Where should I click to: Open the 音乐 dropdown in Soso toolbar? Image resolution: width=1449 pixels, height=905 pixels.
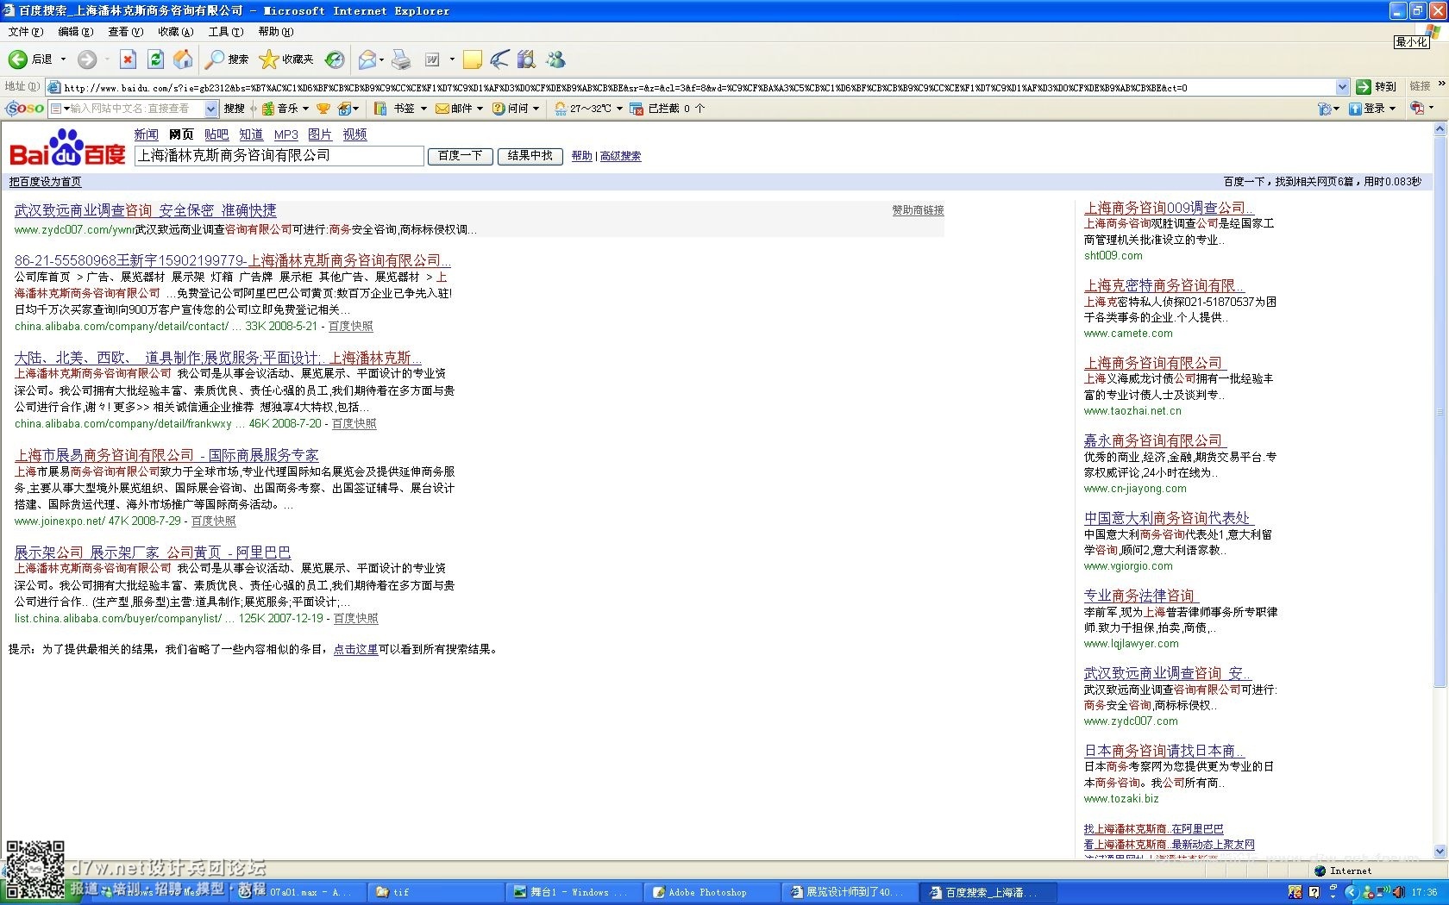tap(305, 109)
